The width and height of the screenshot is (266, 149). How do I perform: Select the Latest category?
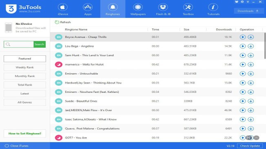pos(25,94)
